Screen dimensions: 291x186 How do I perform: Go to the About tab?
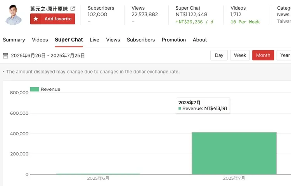200,40
